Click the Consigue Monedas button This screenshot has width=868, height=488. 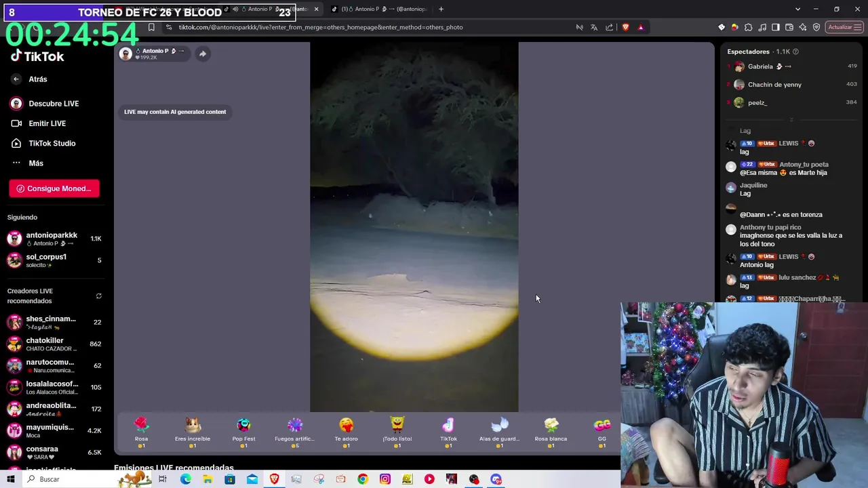click(54, 188)
